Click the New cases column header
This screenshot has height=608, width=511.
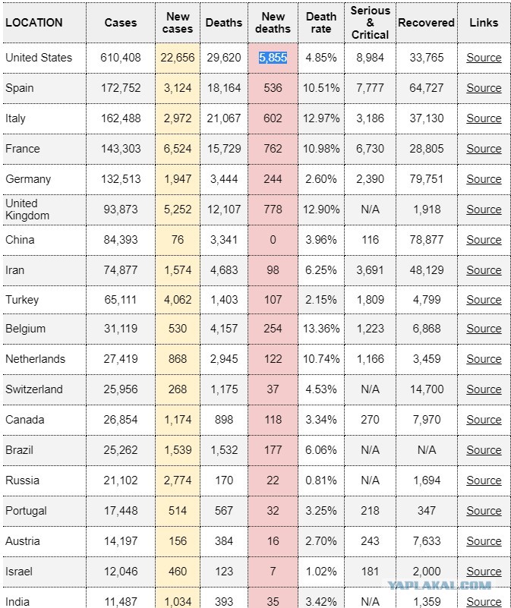pyautogui.click(x=178, y=23)
